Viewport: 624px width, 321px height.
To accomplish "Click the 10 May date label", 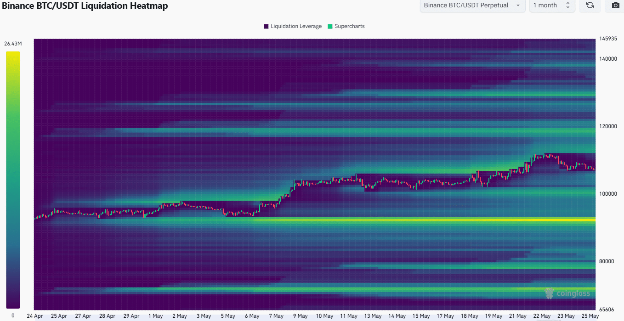I will [324, 316].
